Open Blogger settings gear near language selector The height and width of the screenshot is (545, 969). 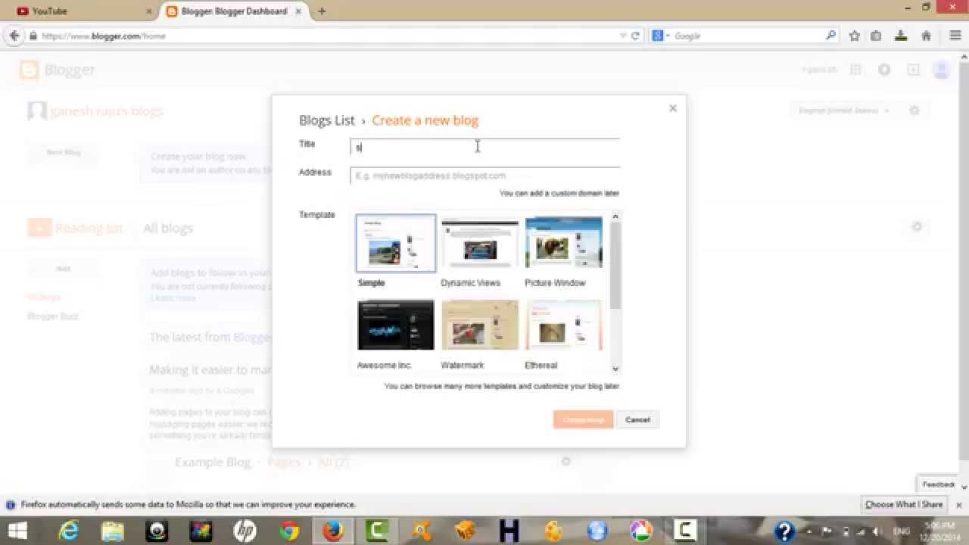point(914,111)
